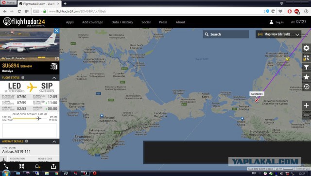311x176 pixels.
Task: Click the LED St. Petersburg airport code
Action: pyautogui.click(x=15, y=86)
